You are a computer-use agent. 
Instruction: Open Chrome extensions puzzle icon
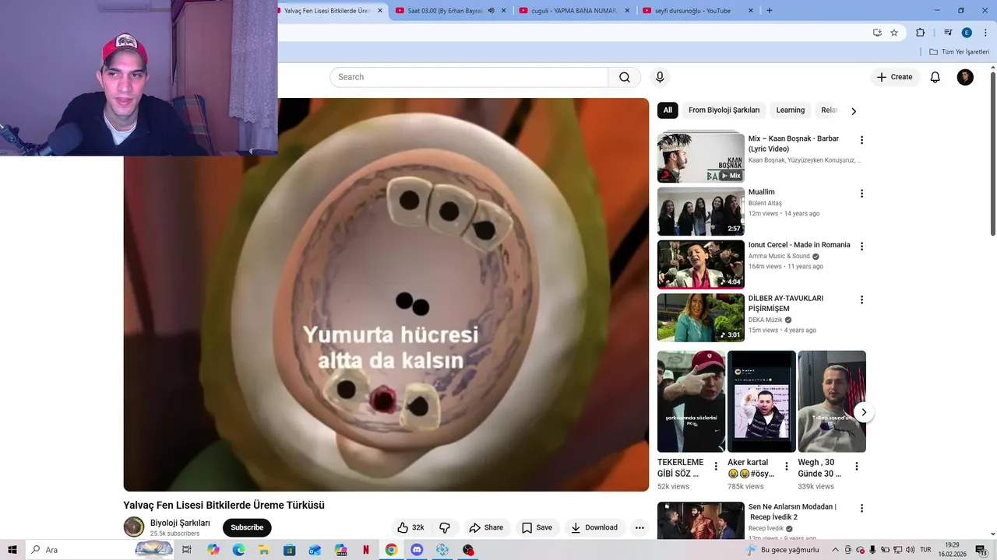(920, 33)
